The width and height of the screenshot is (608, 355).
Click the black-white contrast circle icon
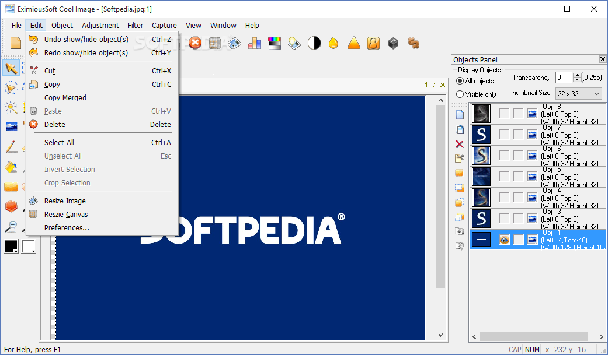point(314,43)
